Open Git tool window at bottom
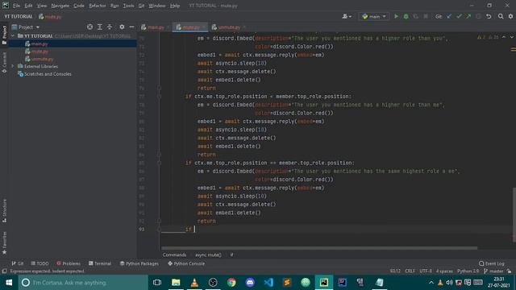The image size is (516, 290). coord(18,263)
